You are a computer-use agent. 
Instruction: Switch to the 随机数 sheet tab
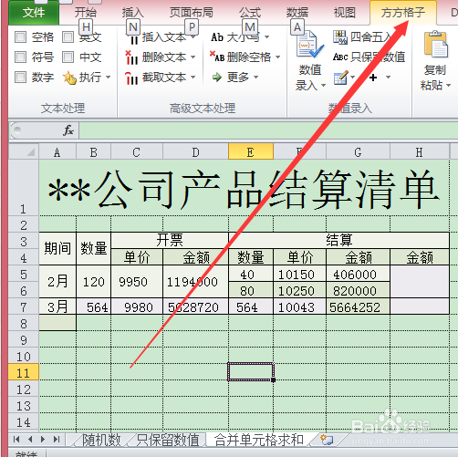pyautogui.click(x=102, y=440)
